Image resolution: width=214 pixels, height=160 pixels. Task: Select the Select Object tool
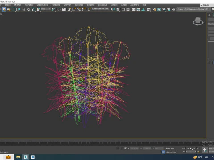coord(4,9)
